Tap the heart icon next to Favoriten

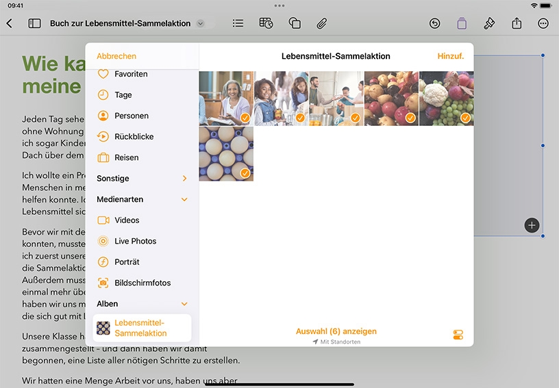point(103,74)
